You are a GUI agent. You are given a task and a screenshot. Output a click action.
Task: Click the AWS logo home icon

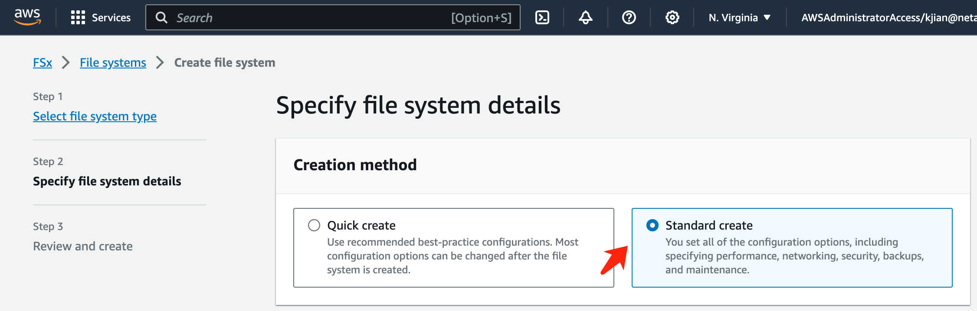27,17
